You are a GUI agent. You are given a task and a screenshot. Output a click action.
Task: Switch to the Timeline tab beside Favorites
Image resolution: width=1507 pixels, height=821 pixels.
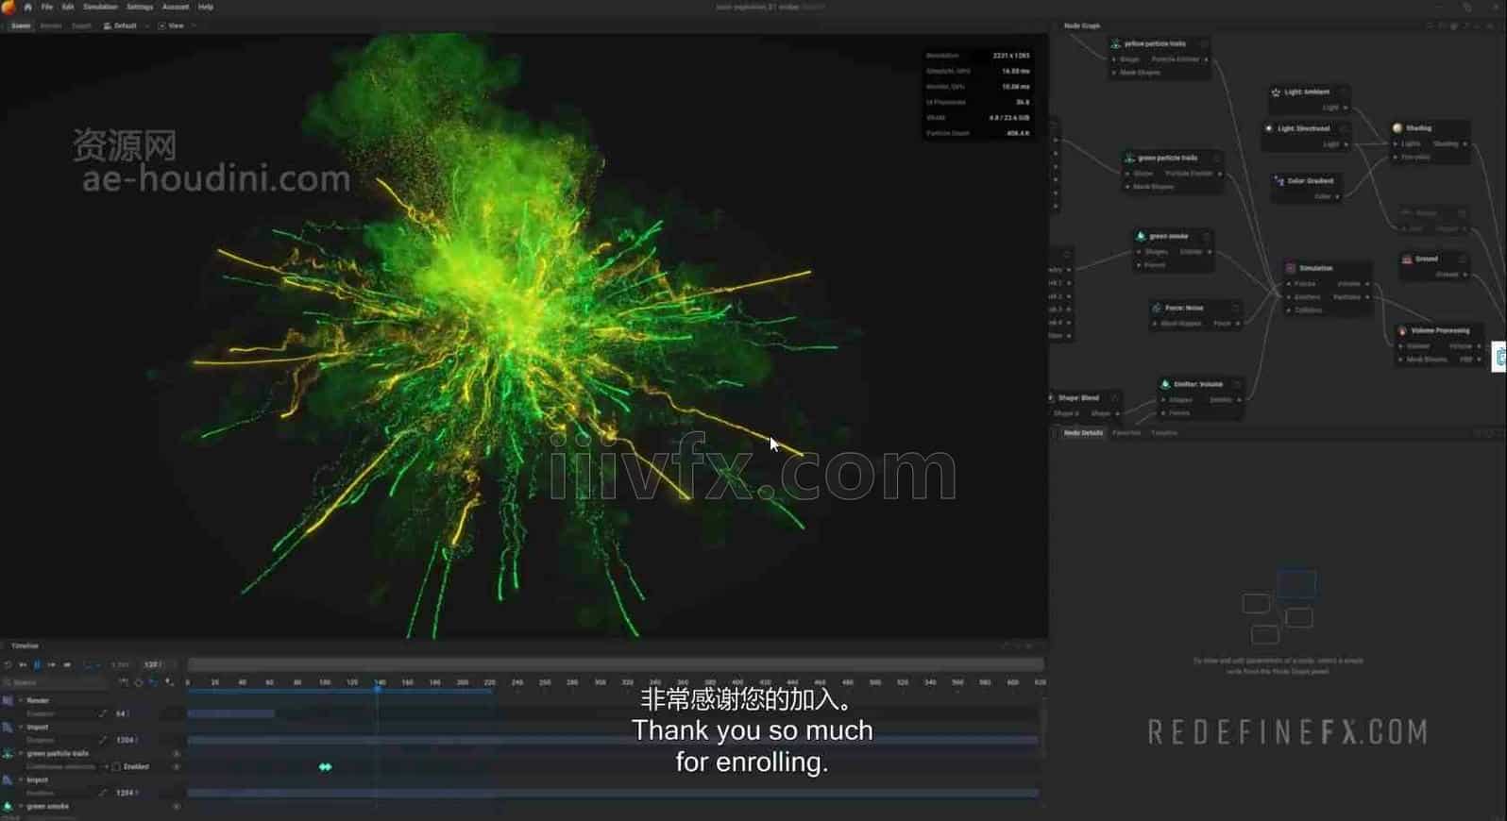tap(1164, 433)
